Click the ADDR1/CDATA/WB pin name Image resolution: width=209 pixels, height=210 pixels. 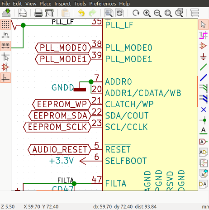pyautogui.click(x=143, y=93)
